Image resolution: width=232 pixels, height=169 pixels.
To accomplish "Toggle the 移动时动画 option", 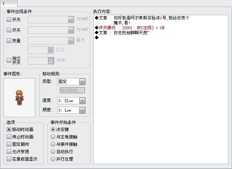I will coord(20,130).
